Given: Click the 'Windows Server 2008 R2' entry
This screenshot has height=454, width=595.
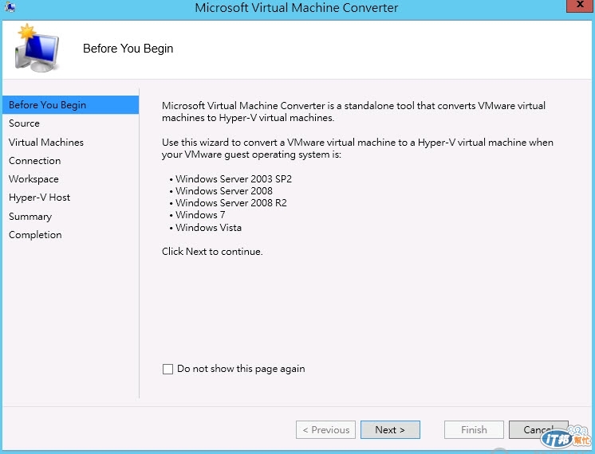Looking at the screenshot, I should 231,203.
